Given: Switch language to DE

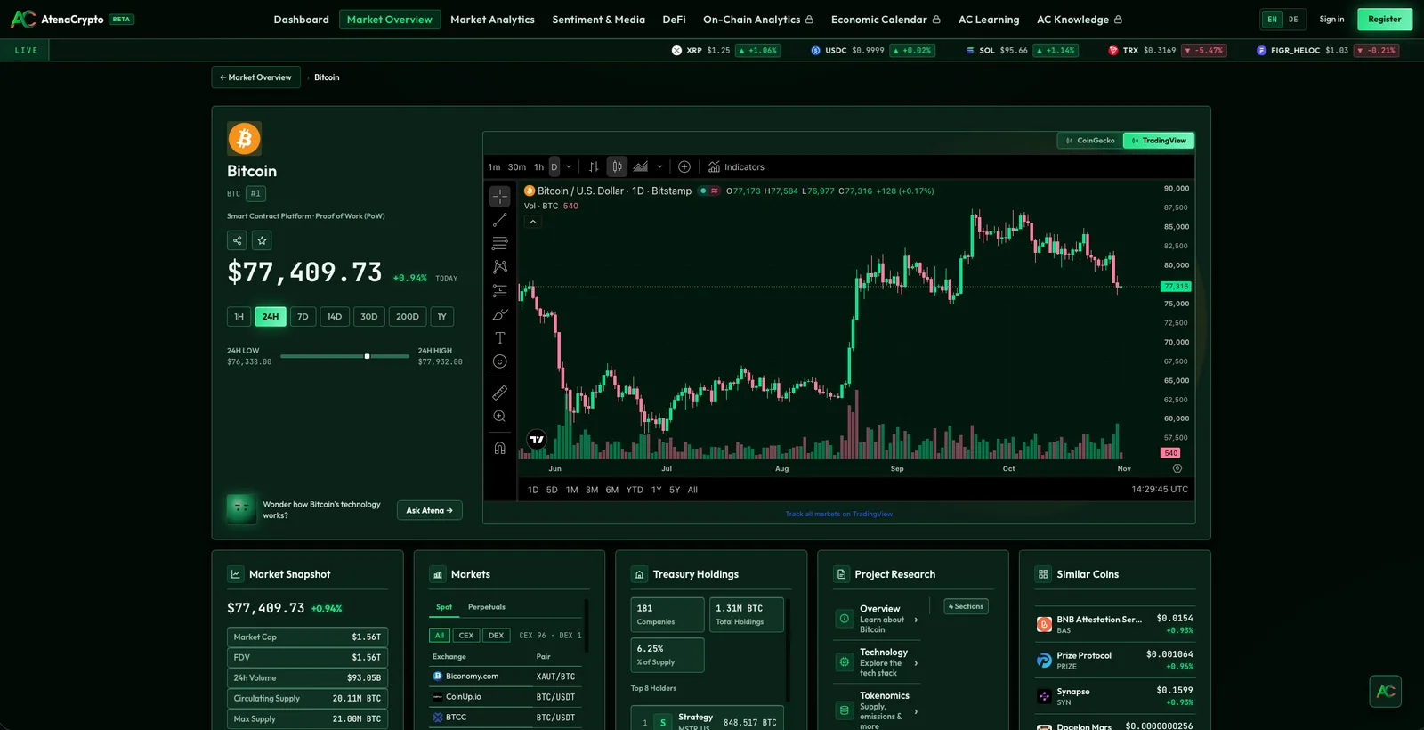Looking at the screenshot, I should [x=1293, y=19].
